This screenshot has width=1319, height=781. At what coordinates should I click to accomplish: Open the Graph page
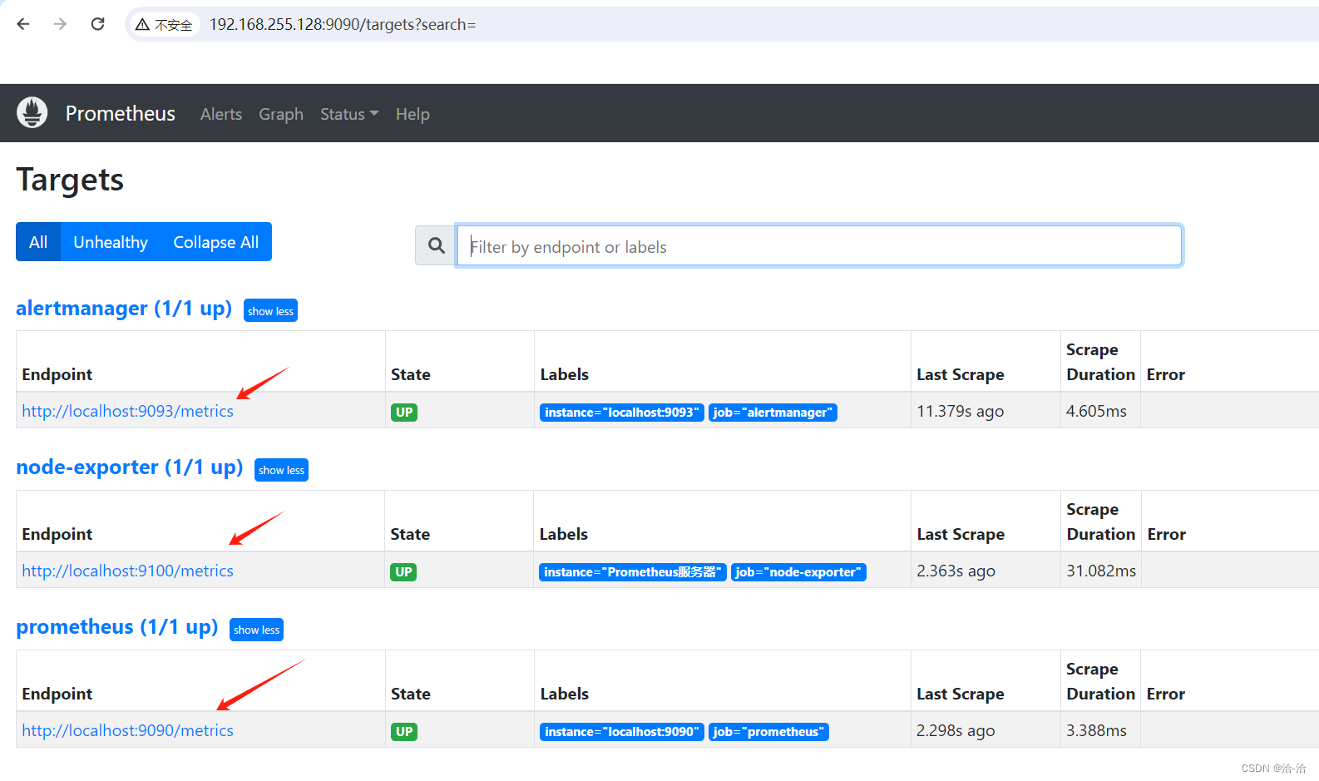click(281, 114)
